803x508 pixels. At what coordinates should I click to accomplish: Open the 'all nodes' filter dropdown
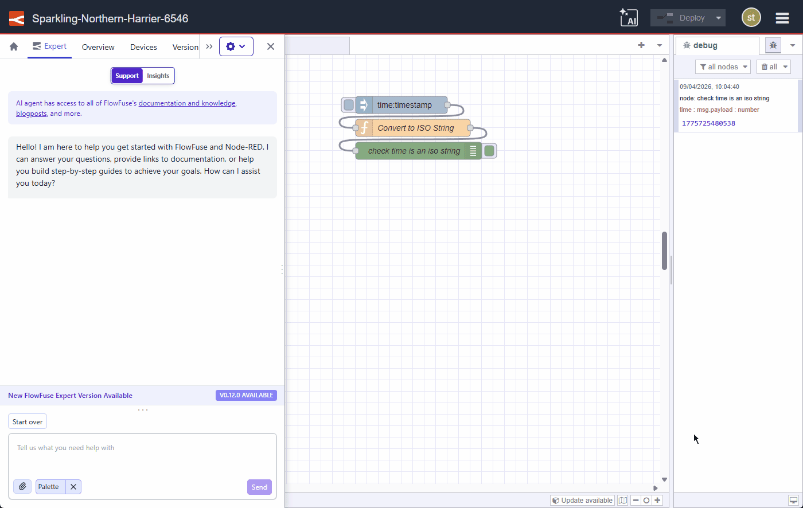(723, 67)
